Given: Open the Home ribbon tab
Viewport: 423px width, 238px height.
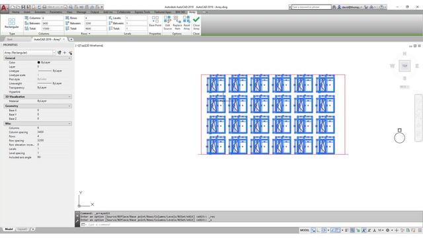Looking at the screenshot, I should coord(16,12).
